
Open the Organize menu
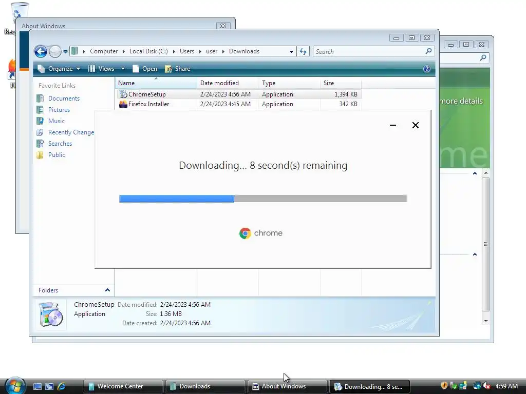click(x=59, y=69)
